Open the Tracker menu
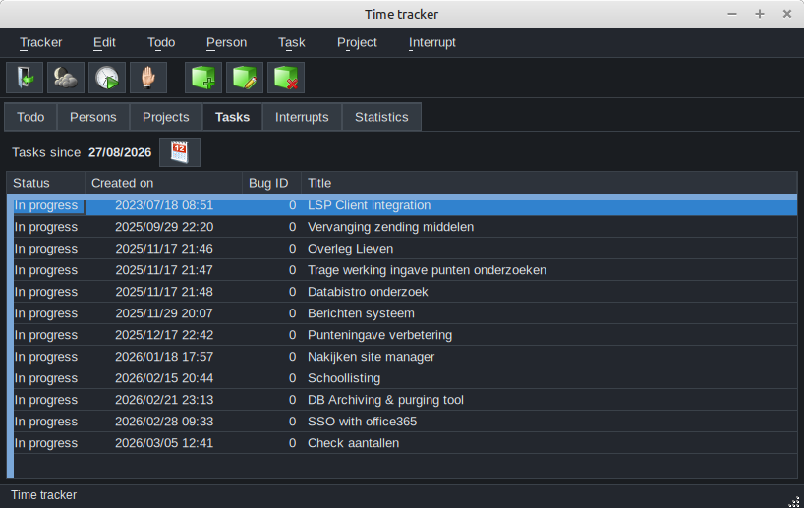Screen dimensions: 804x508 click(41, 42)
